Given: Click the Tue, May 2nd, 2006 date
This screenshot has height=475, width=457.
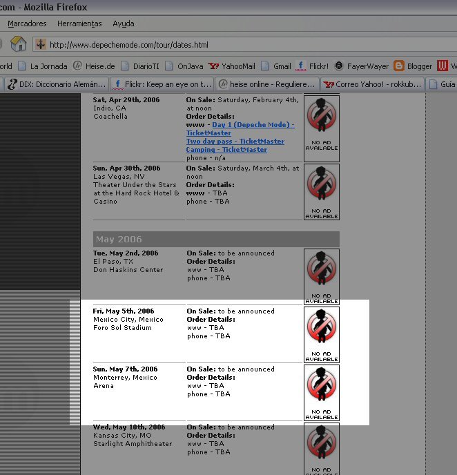Looking at the screenshot, I should (x=126, y=253).
